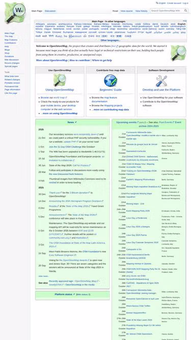Viewport: 191px width, 340px height.
Task: Switch to the Discussion tab
Action: (x=50, y=11)
